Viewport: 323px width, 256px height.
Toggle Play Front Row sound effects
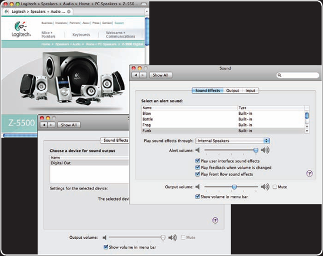tap(198, 174)
